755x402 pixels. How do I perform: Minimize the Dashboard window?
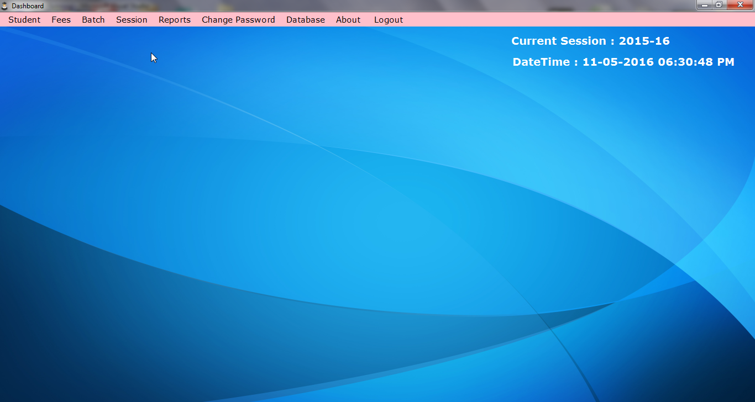point(704,5)
